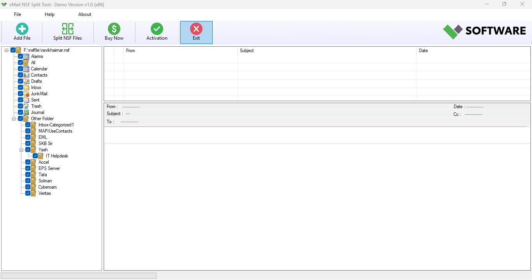Click the Contacts folder icon
Screen dimensions: 532x280
[26, 75]
